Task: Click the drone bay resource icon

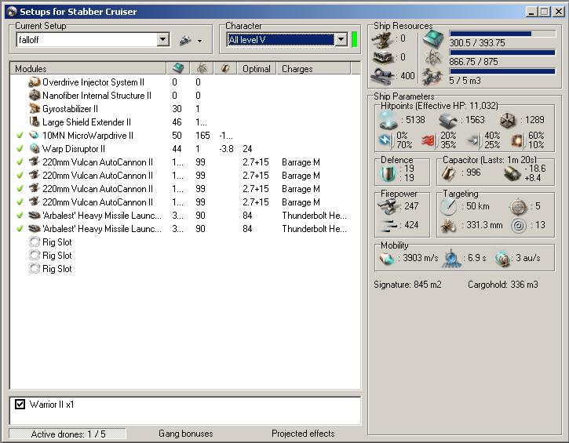Action: coord(432,76)
